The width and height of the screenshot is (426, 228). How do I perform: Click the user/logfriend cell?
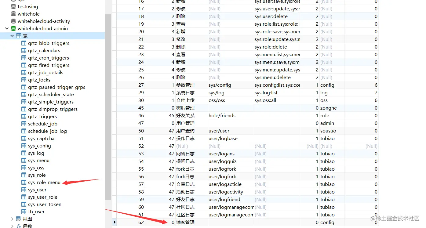coord(224,200)
